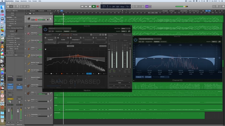Image resolution: width=225 pixels, height=126 pixels.
Task: Open the Funktionen menu in tracks area
Action: (x=42, y=11)
